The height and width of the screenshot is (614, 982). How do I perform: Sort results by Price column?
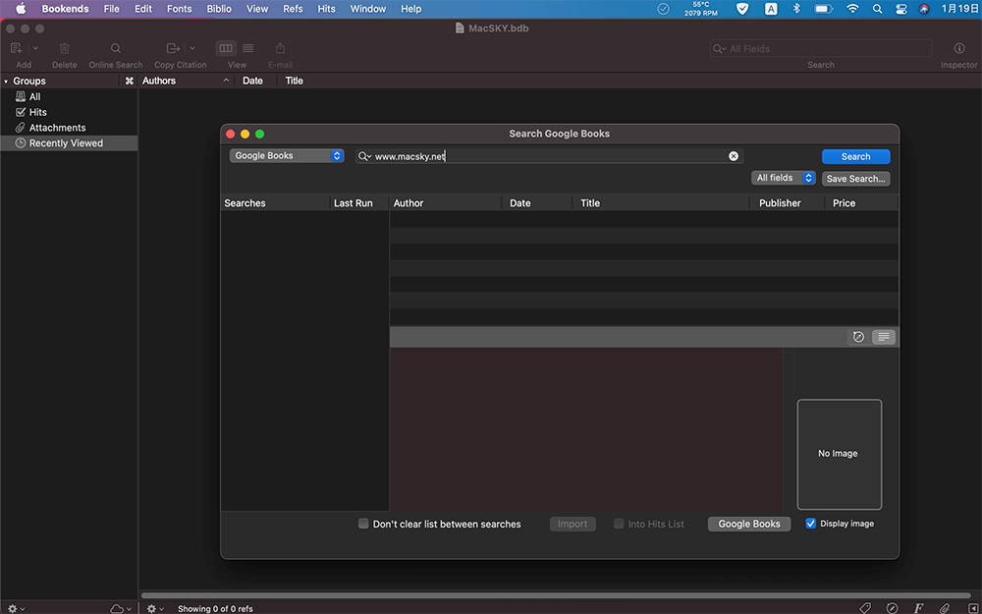coord(861,203)
